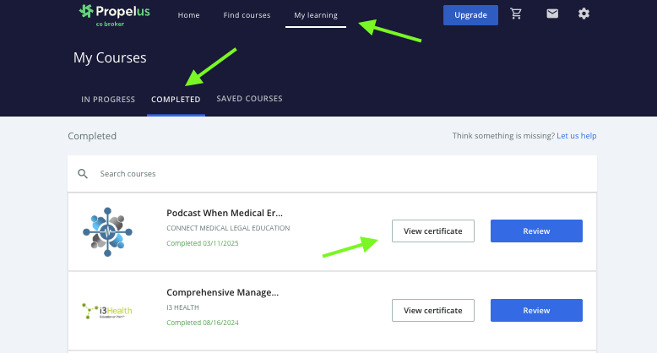657x353 pixels.
Task: Click the Upgrade button
Action: pos(470,15)
